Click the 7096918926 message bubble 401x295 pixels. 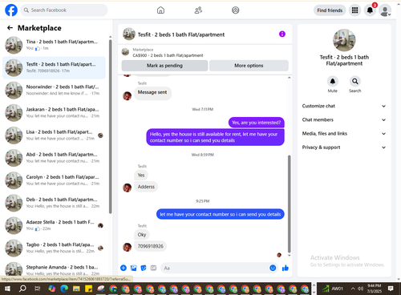point(151,246)
